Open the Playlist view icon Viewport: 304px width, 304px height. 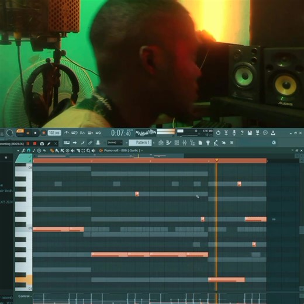coord(161,143)
